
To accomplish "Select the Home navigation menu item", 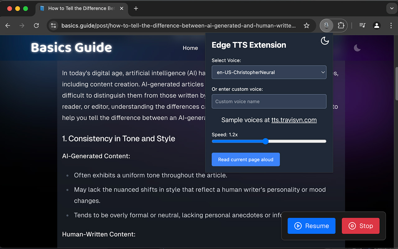I will click(x=190, y=48).
